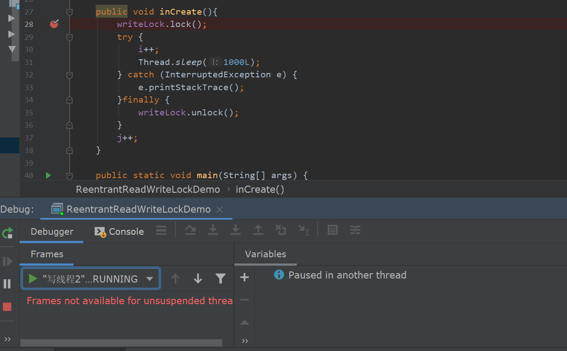This screenshot has height=351, width=567.
Task: Select the Frames tab
Action: pos(47,254)
